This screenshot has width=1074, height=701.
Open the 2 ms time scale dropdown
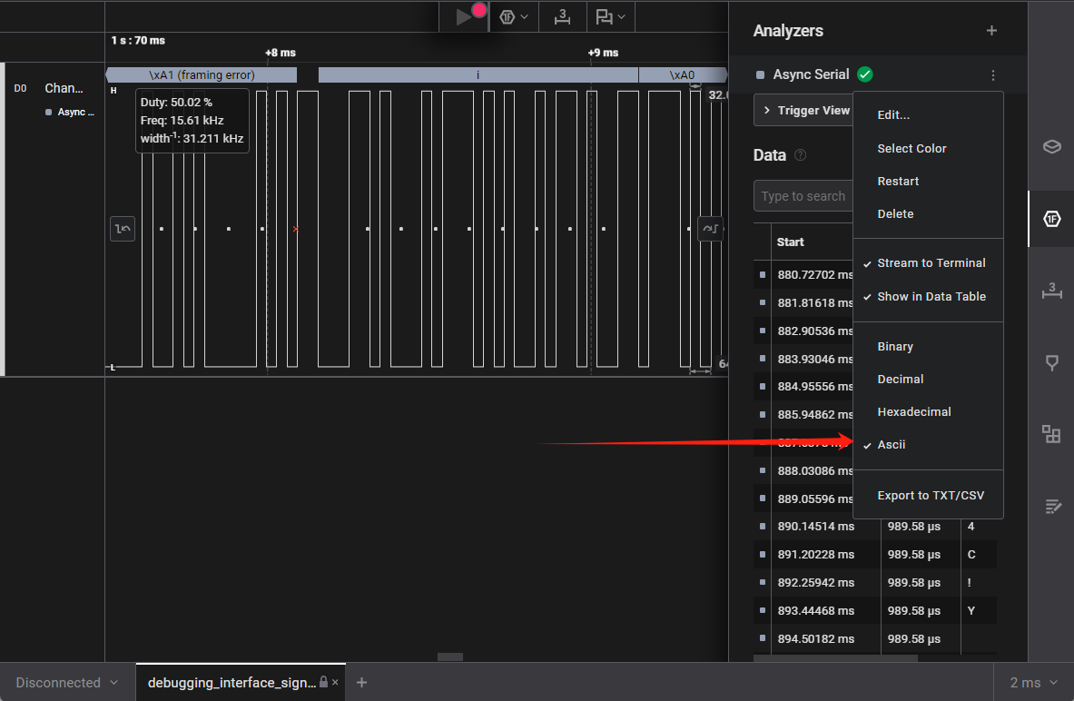pyautogui.click(x=1034, y=683)
